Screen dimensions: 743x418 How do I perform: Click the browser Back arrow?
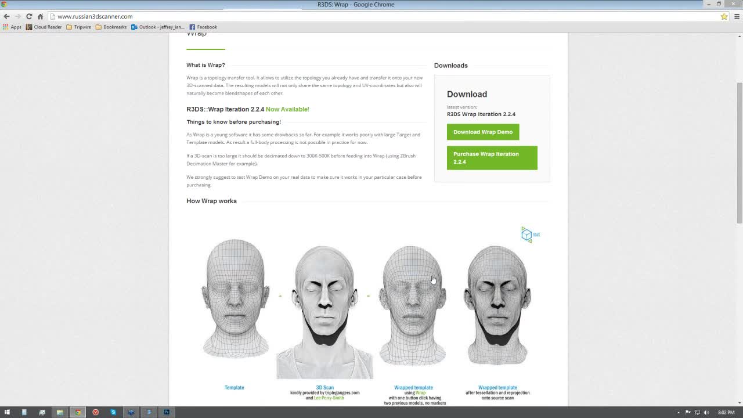click(6, 16)
